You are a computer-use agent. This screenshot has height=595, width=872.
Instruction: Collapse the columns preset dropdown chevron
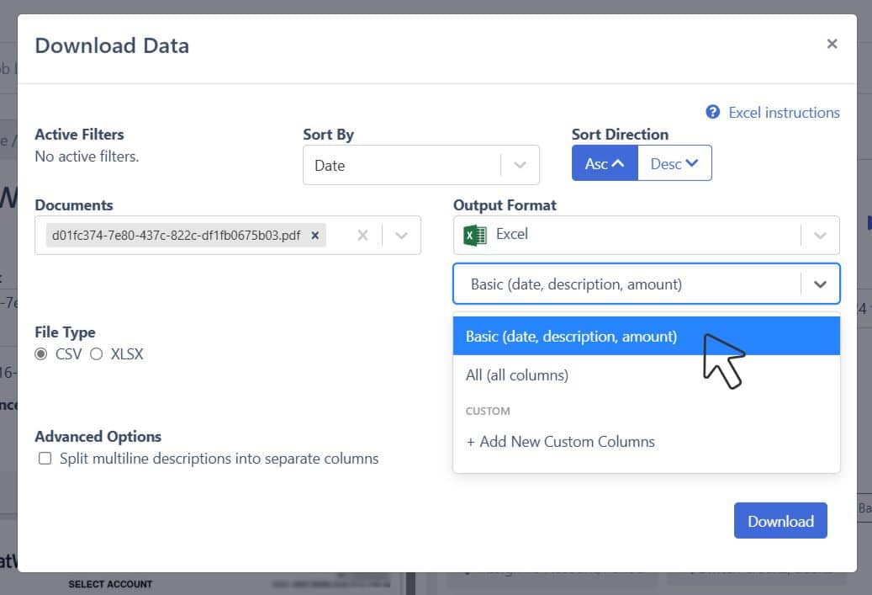click(820, 284)
